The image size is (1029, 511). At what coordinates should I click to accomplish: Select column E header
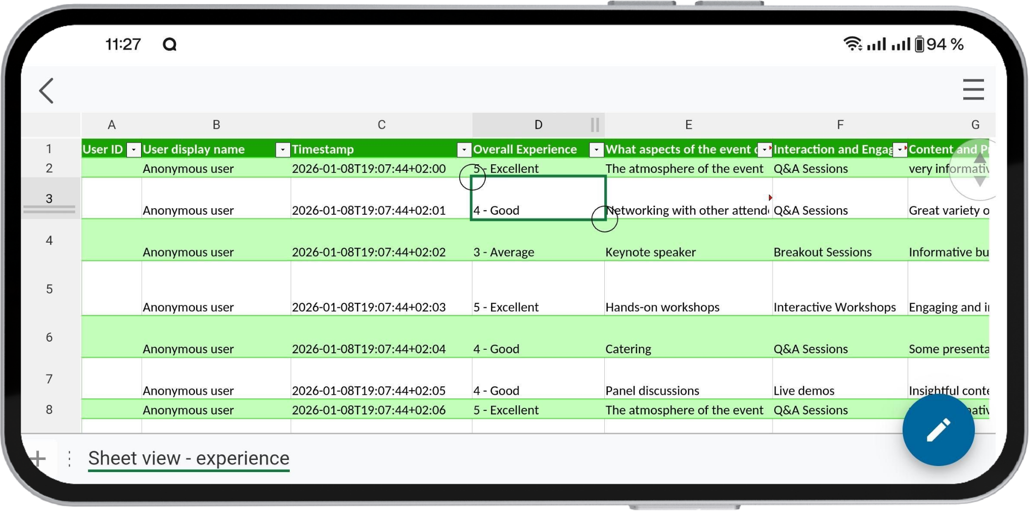coord(688,125)
